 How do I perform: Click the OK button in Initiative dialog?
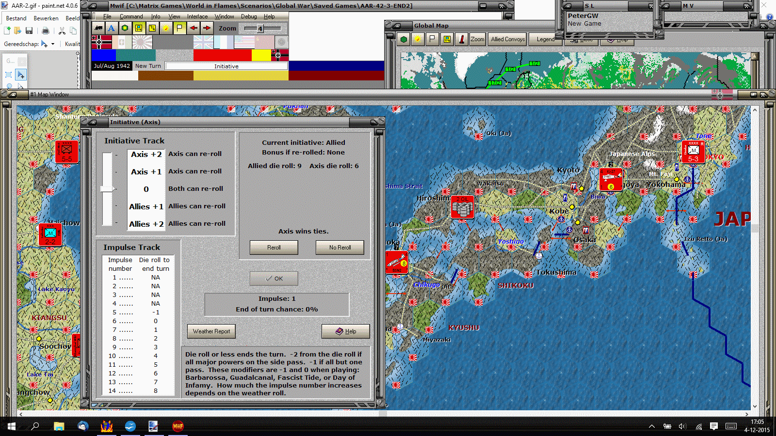pos(274,279)
